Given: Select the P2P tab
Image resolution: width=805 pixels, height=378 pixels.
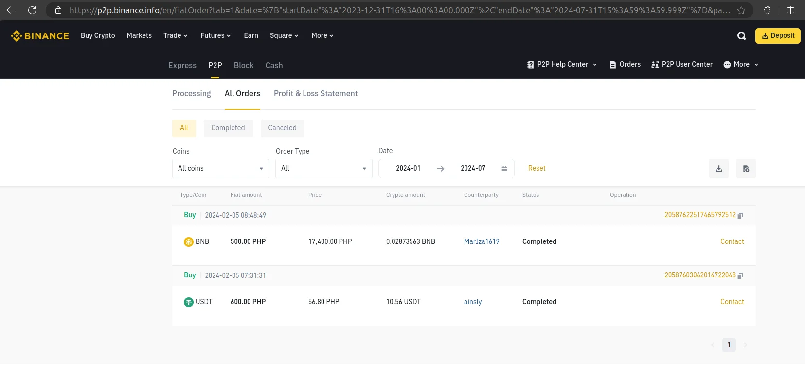Looking at the screenshot, I should pos(215,65).
